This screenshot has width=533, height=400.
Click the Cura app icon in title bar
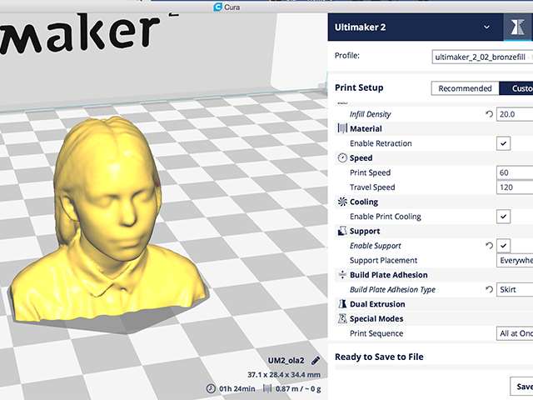(x=217, y=7)
